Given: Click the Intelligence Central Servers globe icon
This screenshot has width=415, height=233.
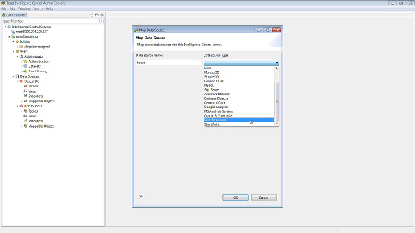Looking at the screenshot, I should coord(9,27).
